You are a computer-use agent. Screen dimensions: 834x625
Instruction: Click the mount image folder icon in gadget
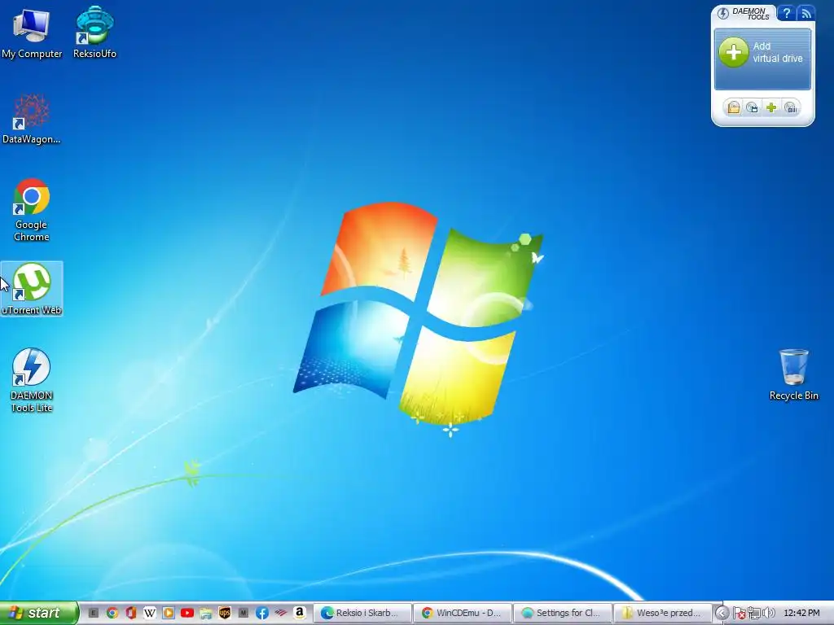(734, 108)
